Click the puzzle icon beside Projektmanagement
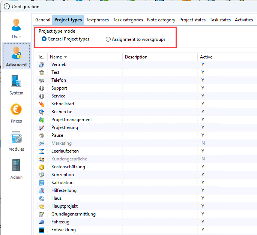 click(x=42, y=120)
